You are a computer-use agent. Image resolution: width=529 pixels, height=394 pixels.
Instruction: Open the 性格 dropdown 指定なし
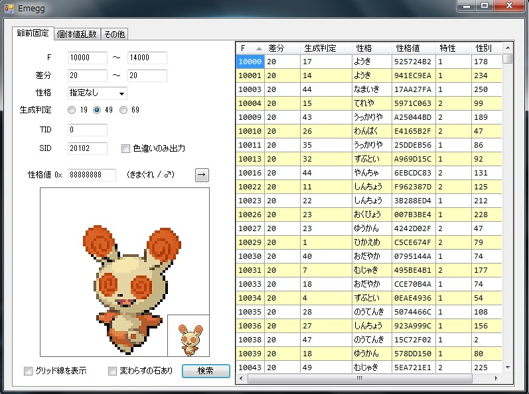coord(97,93)
